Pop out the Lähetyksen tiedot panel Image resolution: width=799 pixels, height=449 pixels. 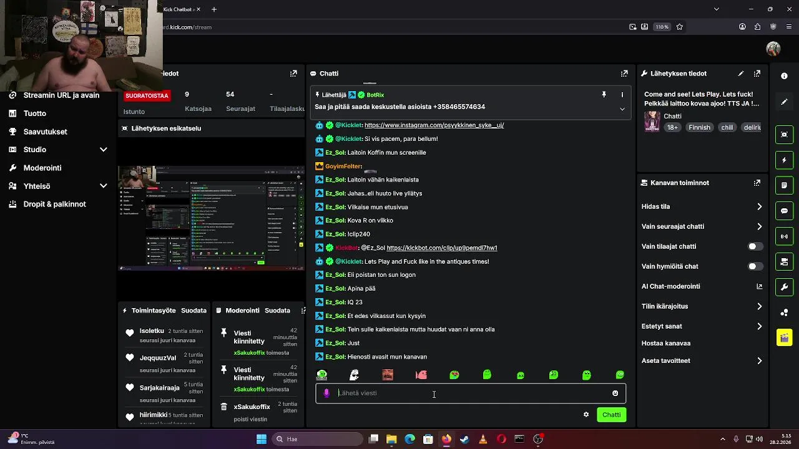point(757,74)
